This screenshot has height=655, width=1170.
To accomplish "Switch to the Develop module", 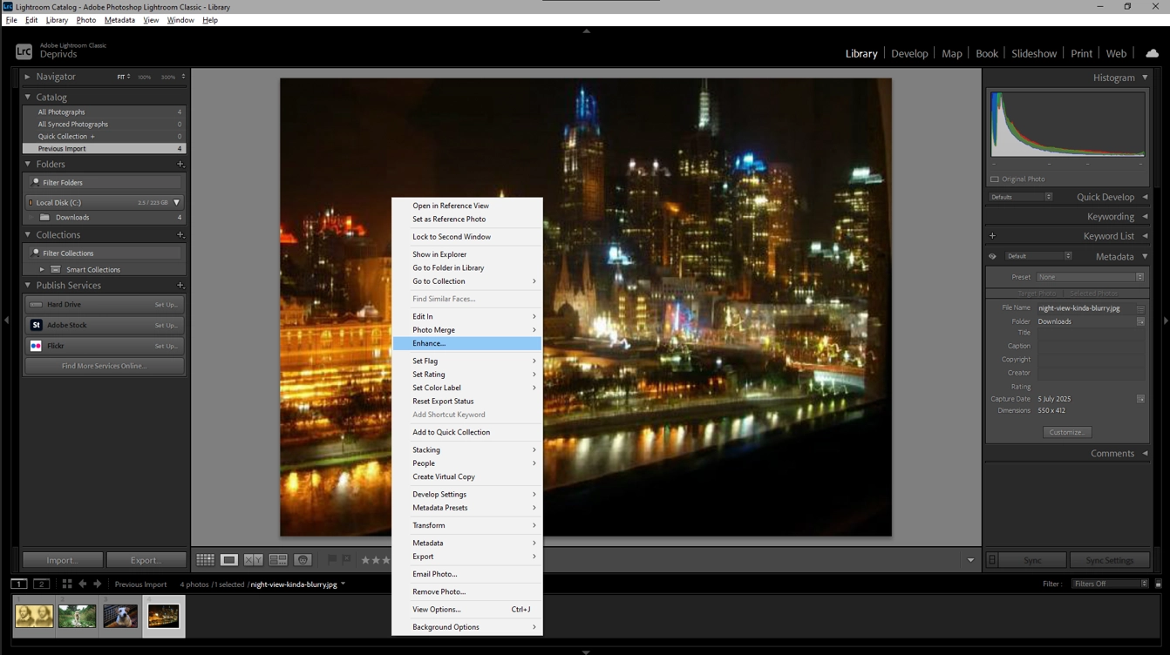I will coord(909,53).
